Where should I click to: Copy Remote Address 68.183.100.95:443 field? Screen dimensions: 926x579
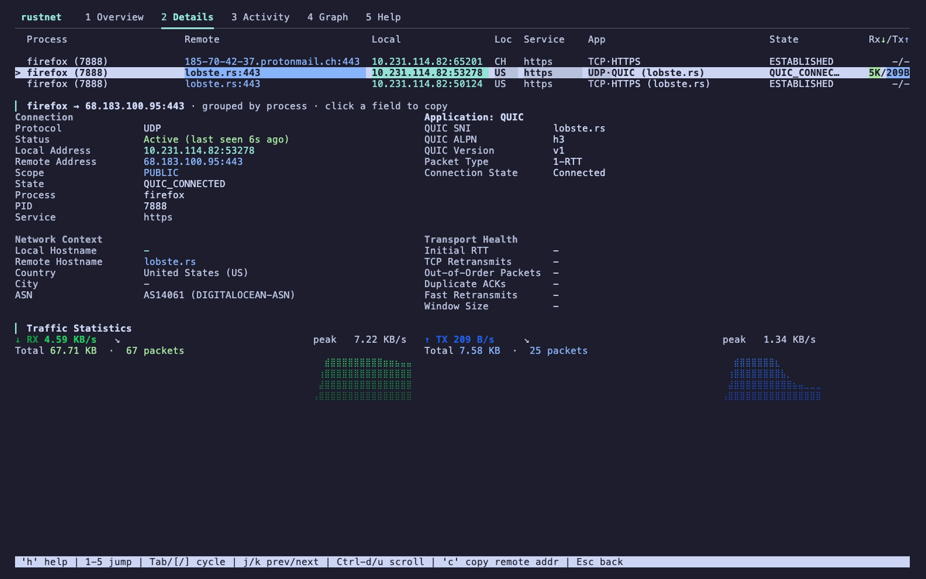pyautogui.click(x=193, y=162)
